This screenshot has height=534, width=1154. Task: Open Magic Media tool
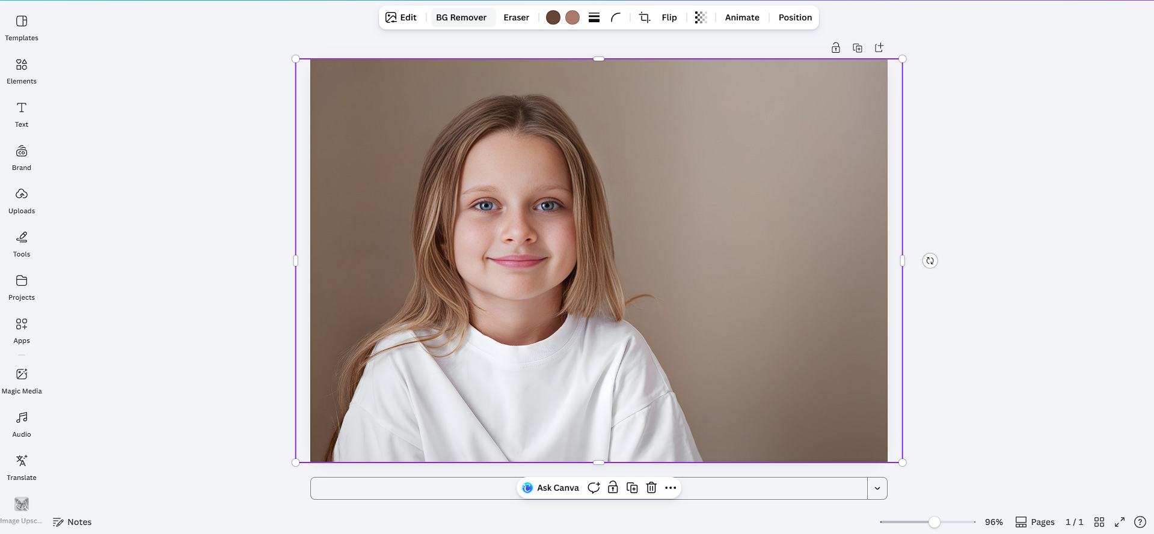click(x=22, y=381)
